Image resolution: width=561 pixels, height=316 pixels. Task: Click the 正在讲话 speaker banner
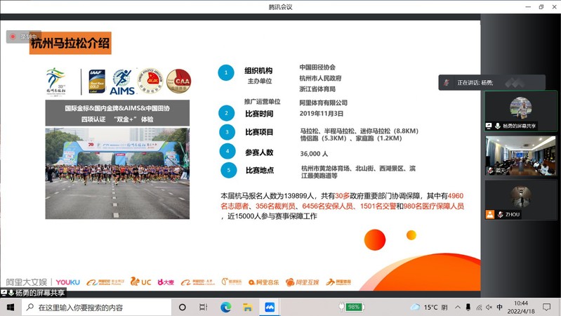(484, 82)
